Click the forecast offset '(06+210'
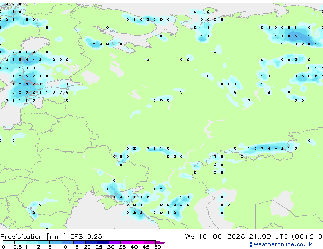The height and width of the screenshot is (249, 323). coord(307,237)
